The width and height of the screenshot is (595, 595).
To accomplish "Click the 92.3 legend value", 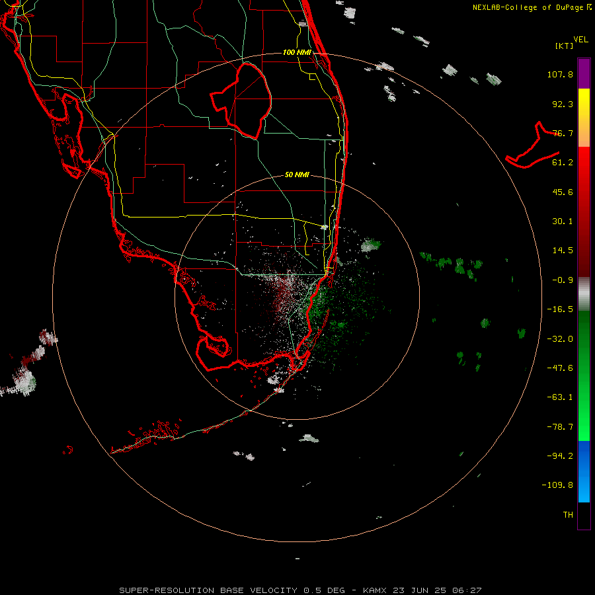I will point(563,104).
